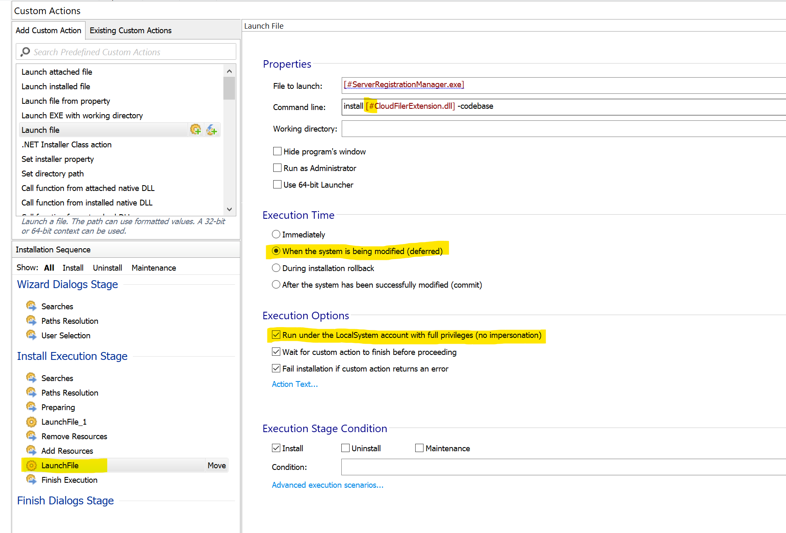Select Launch attached file action
This screenshot has height=533, width=786.
pyautogui.click(x=57, y=72)
